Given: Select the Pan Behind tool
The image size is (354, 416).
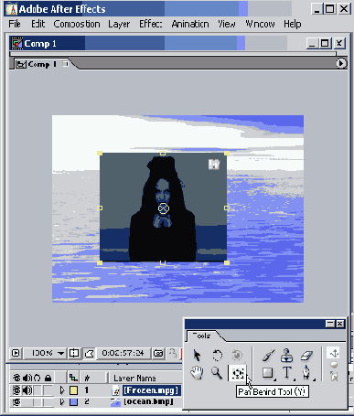Looking at the screenshot, I should 238,373.
